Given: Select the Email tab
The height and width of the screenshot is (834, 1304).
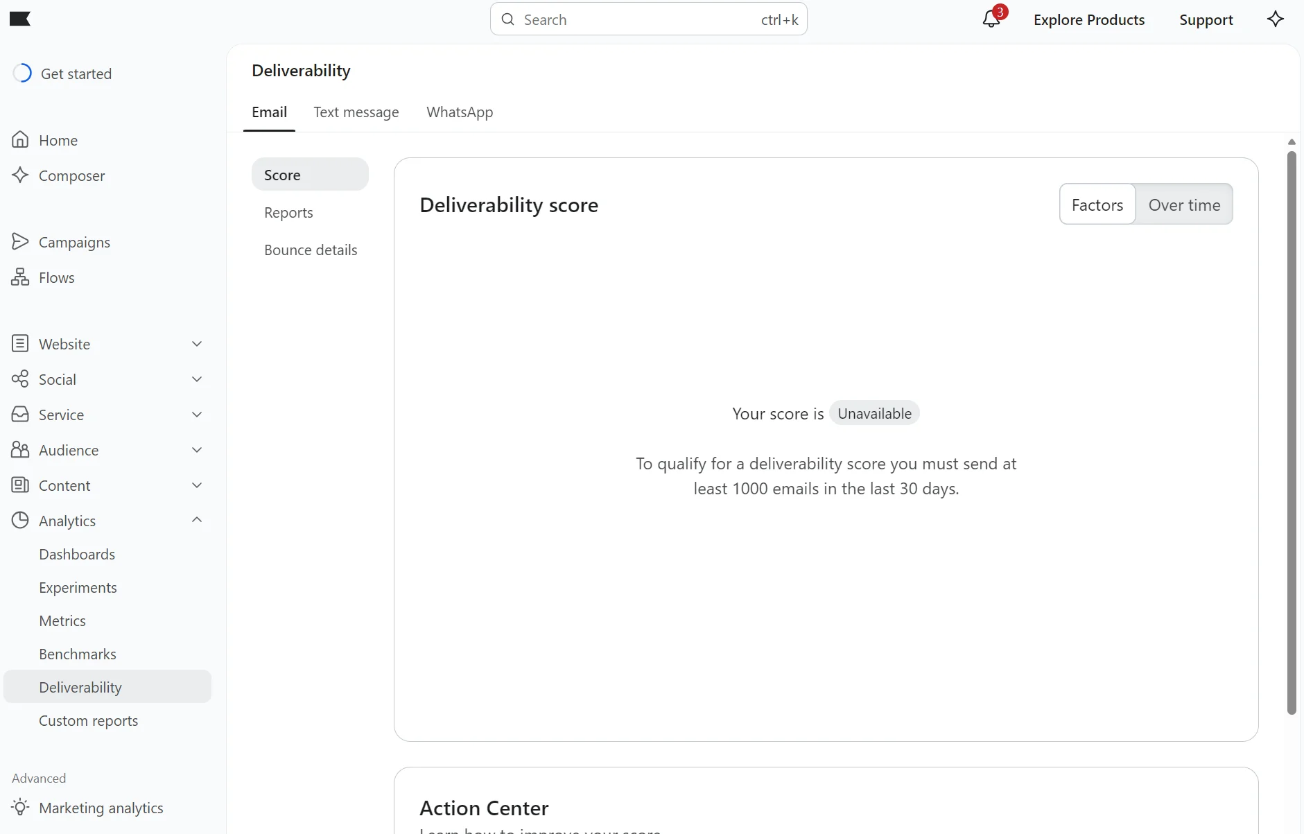Looking at the screenshot, I should tap(269, 112).
